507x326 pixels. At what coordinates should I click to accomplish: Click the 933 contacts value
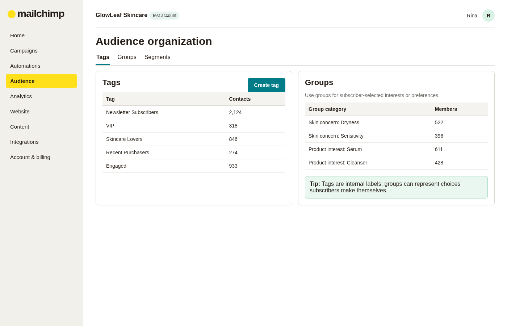[x=233, y=166]
